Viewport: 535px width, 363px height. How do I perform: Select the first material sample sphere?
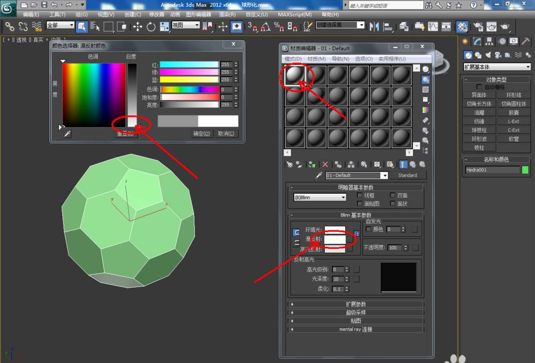coord(295,75)
